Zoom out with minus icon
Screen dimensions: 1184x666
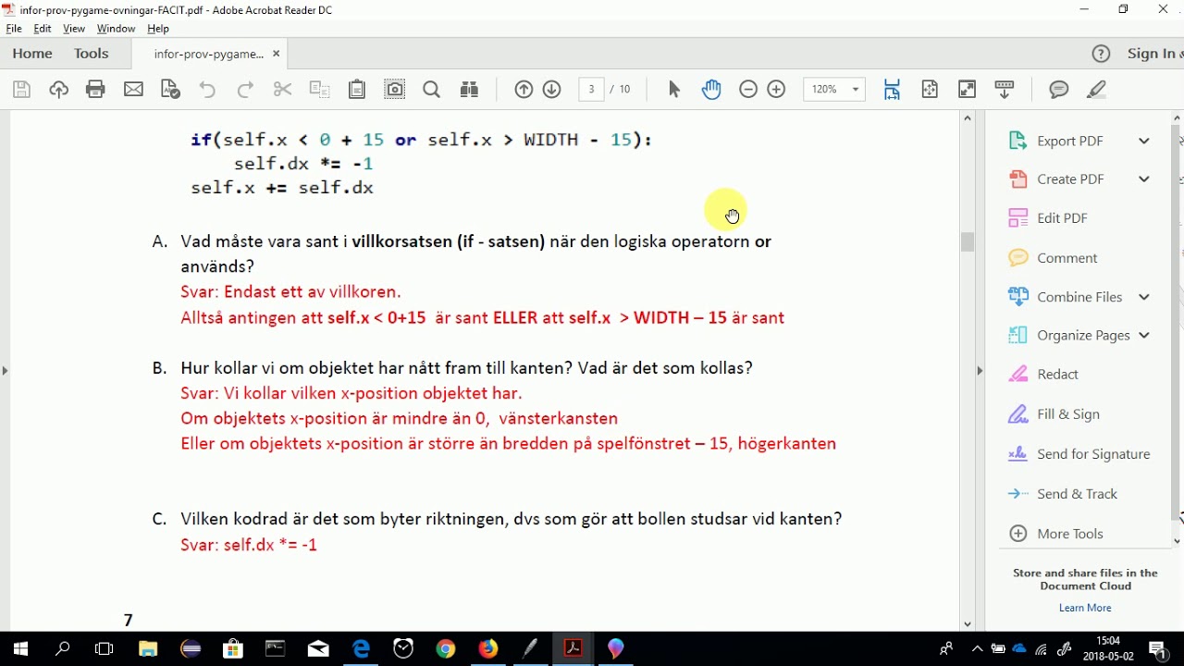coord(749,90)
